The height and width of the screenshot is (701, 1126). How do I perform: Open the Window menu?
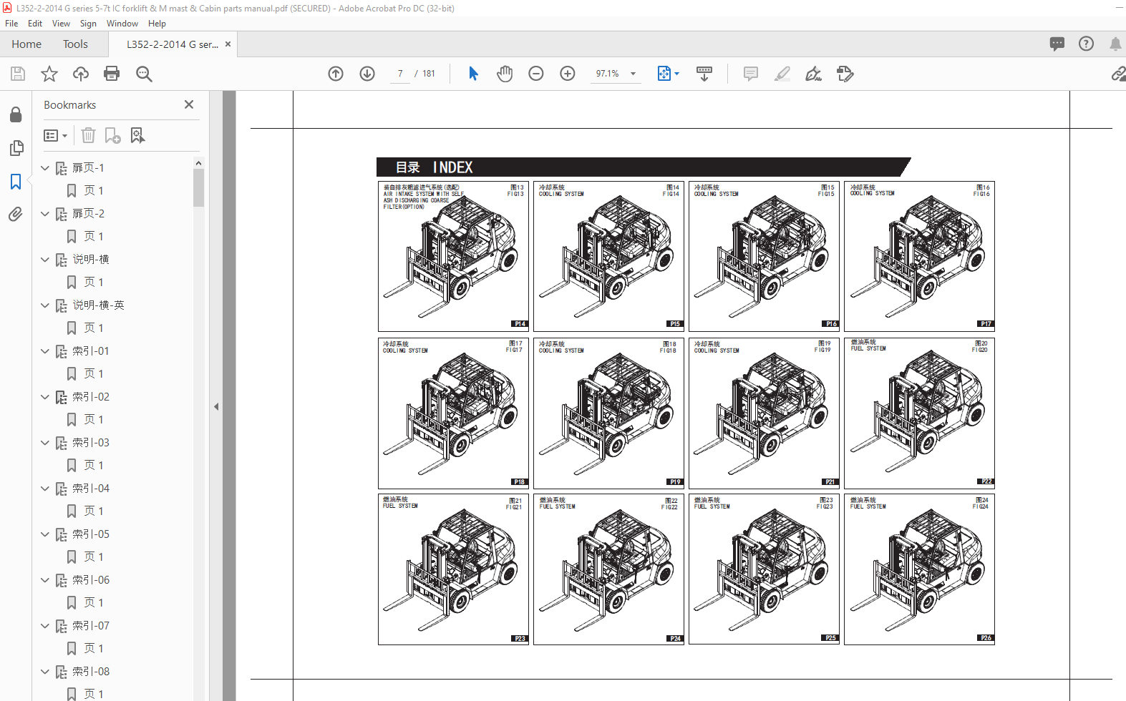pyautogui.click(x=122, y=24)
